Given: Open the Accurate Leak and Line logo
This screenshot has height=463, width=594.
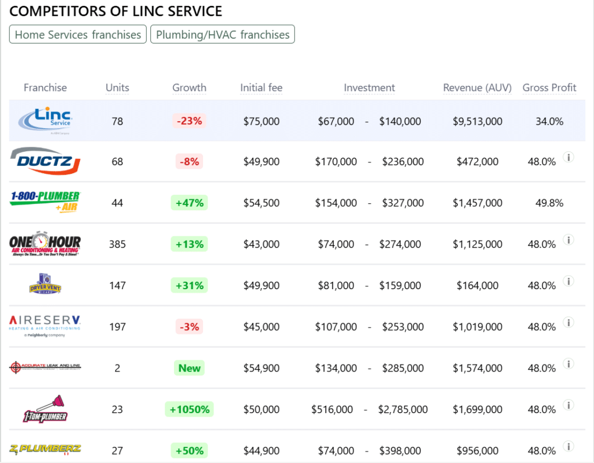Looking at the screenshot, I should [x=45, y=367].
